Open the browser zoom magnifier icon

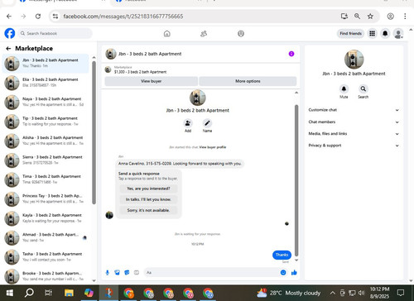357,17
